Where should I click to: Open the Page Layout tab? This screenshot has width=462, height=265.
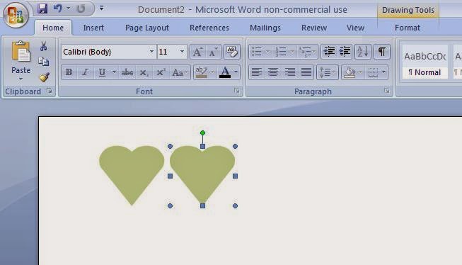point(147,28)
